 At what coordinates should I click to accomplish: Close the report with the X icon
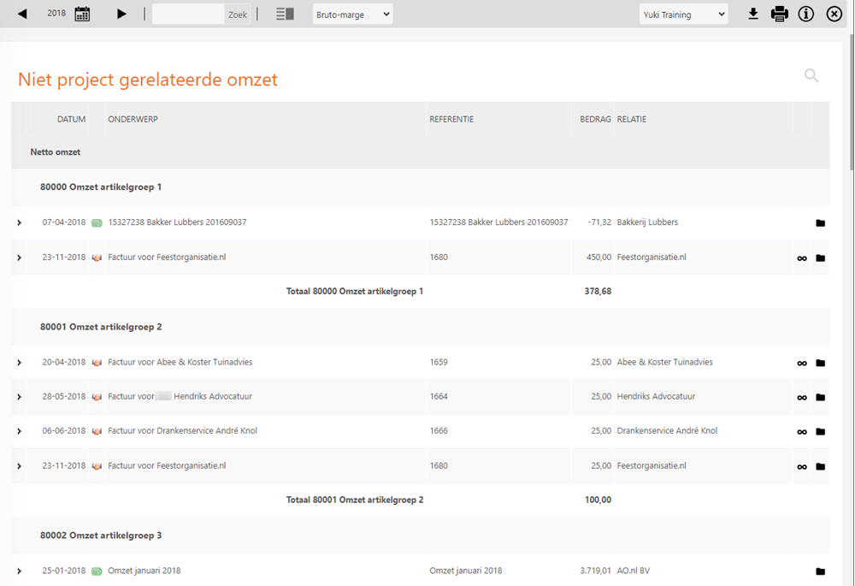[x=834, y=14]
